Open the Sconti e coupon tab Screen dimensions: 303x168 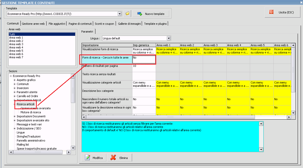tap(104, 24)
